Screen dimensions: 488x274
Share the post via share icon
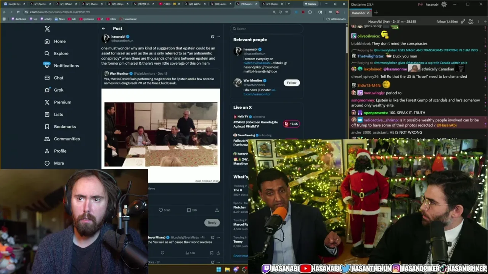tap(217, 210)
